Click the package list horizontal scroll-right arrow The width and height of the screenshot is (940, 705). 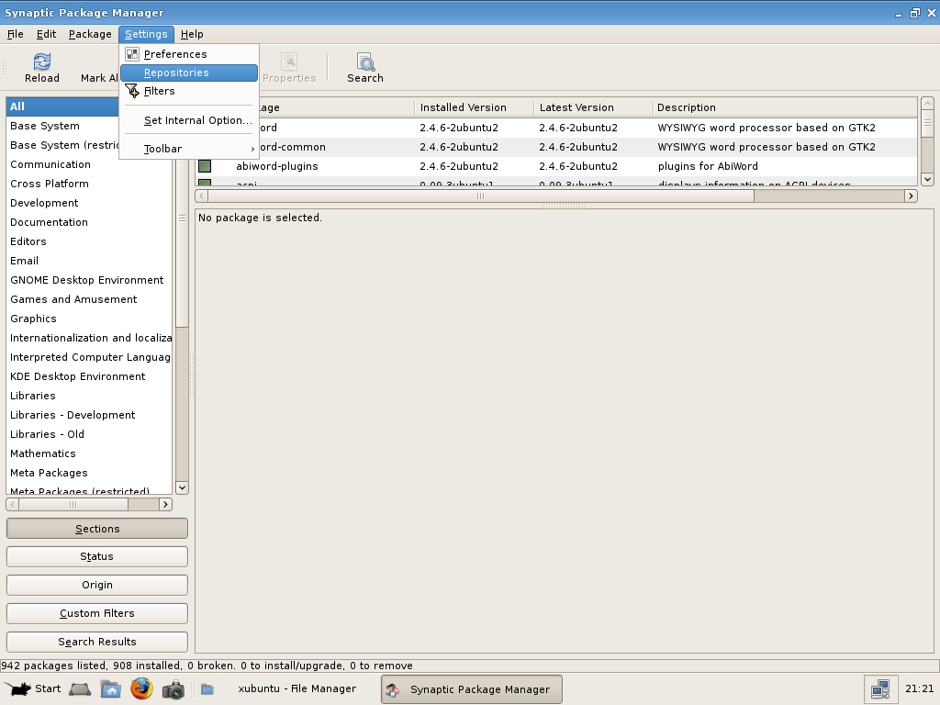tap(911, 196)
